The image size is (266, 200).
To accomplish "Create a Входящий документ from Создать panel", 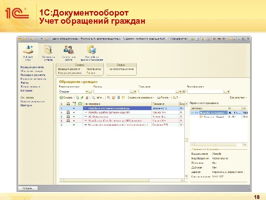I will [69, 69].
